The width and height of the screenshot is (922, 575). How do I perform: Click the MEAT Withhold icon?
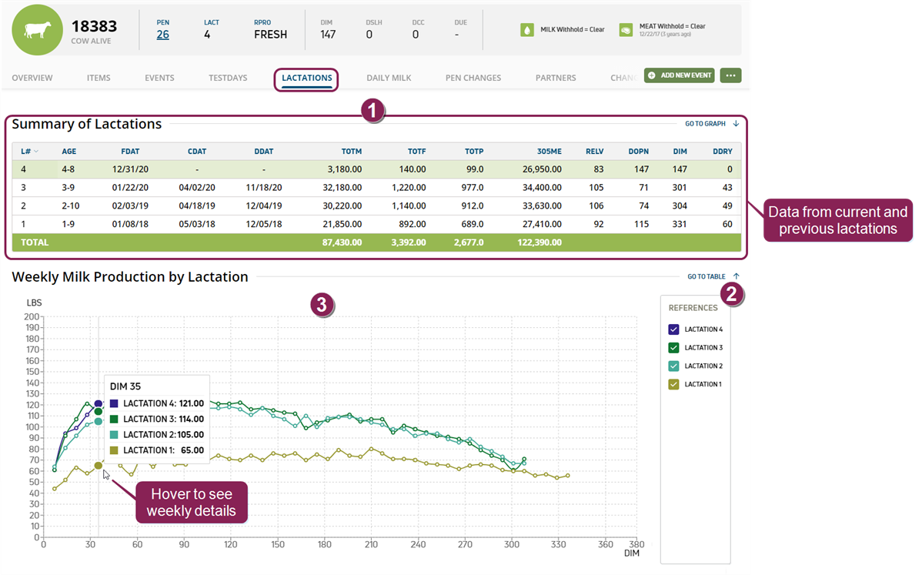pyautogui.click(x=626, y=29)
